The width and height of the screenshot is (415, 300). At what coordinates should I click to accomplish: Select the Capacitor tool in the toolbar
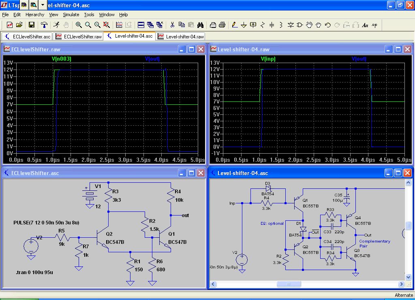pyautogui.click(x=272, y=25)
